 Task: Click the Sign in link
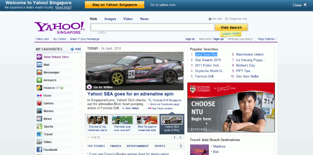point(190,39)
